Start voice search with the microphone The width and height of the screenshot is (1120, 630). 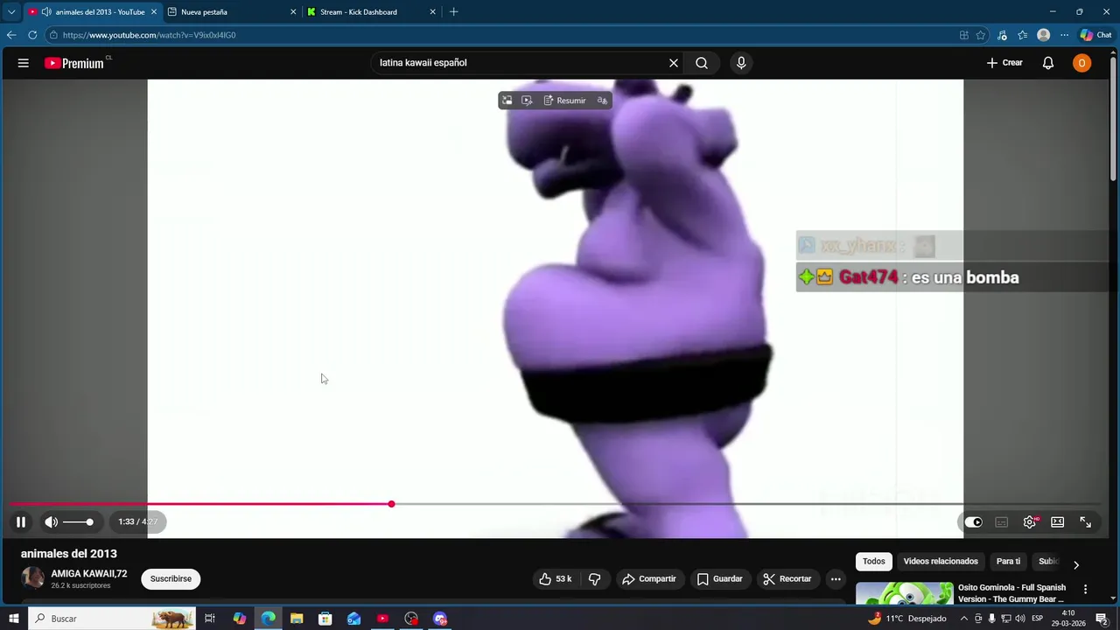(741, 63)
